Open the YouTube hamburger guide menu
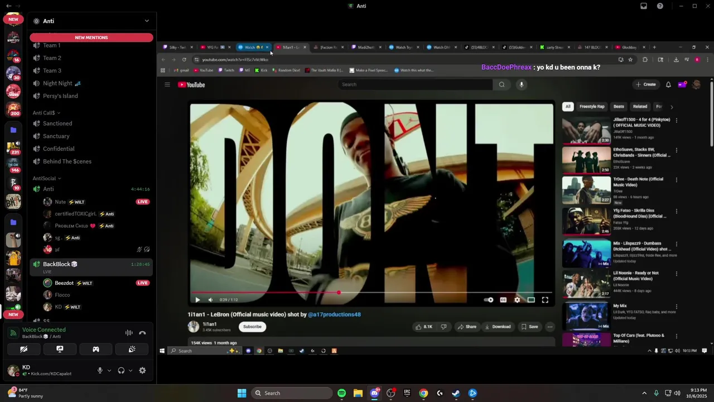 coord(167,85)
